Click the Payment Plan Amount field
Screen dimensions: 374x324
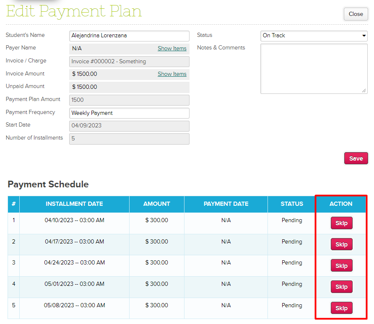129,100
